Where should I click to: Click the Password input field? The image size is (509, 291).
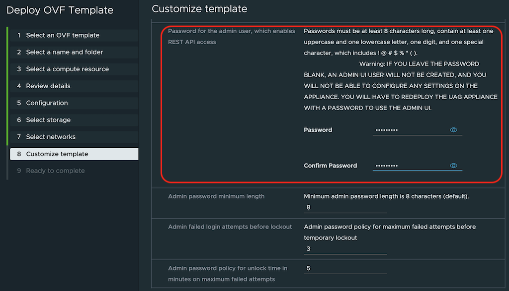click(410, 130)
